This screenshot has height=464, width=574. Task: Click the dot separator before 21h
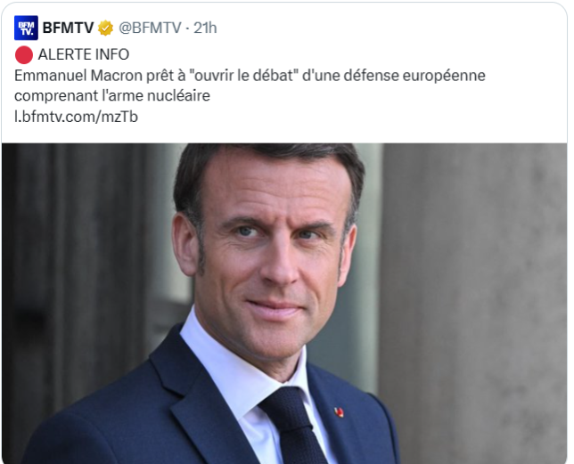pyautogui.click(x=187, y=28)
